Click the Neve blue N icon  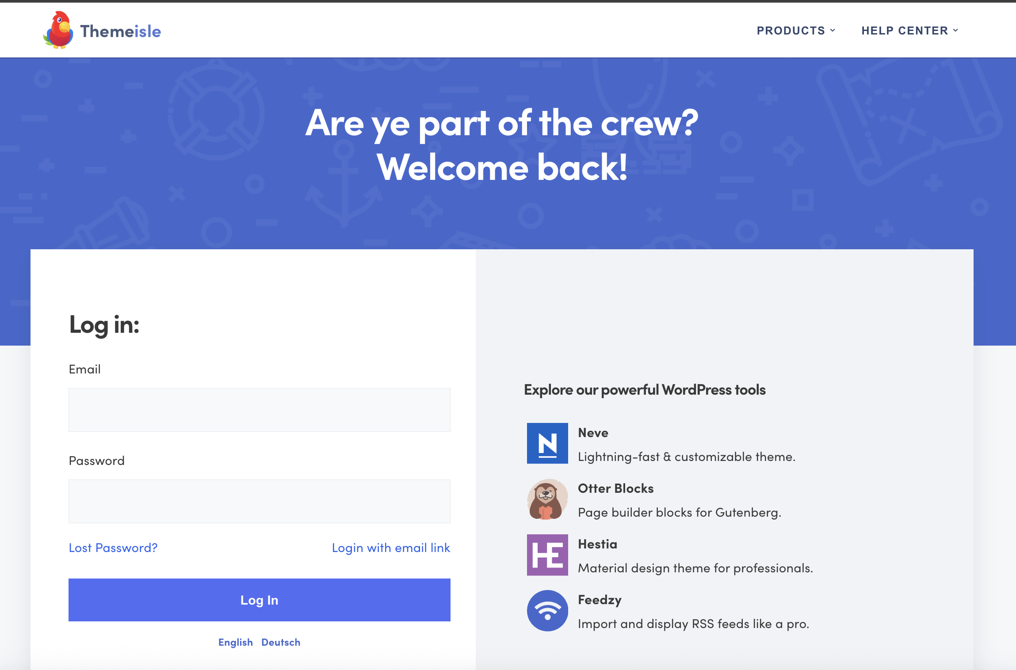[547, 443]
